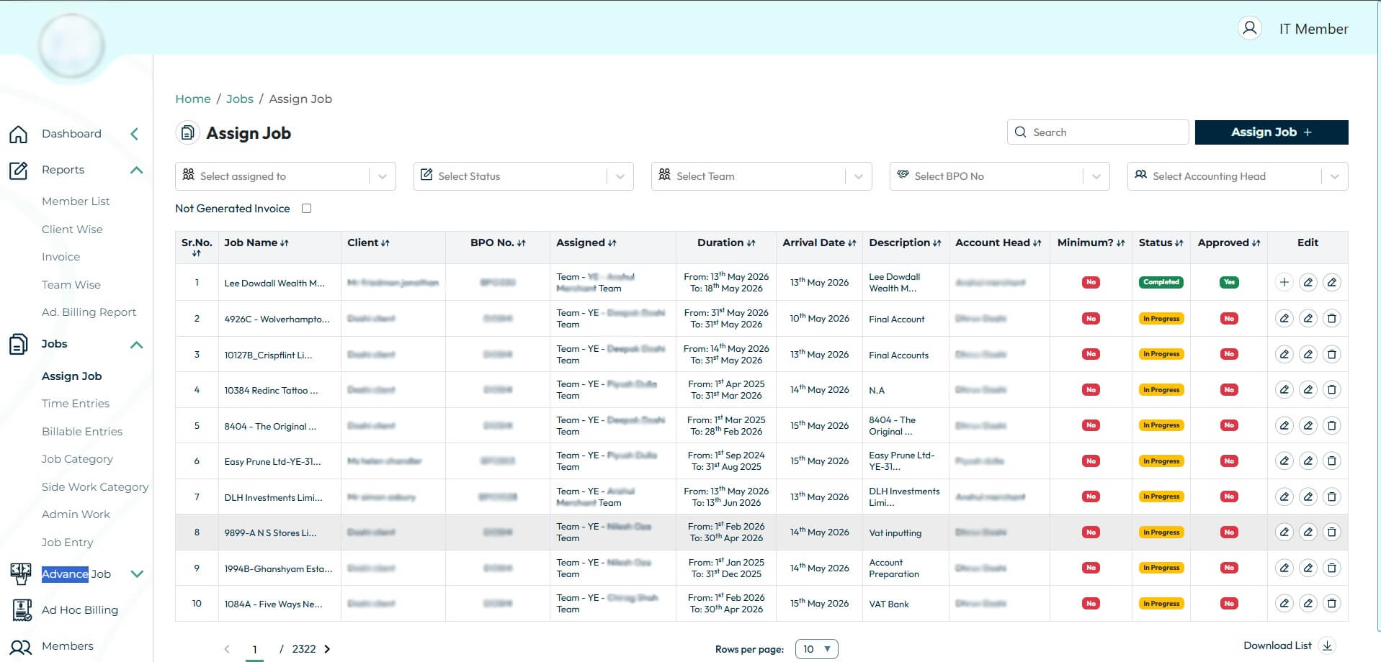1381x662 pixels.
Task: Click the Jobs documents sidebar icon
Action: 19,344
